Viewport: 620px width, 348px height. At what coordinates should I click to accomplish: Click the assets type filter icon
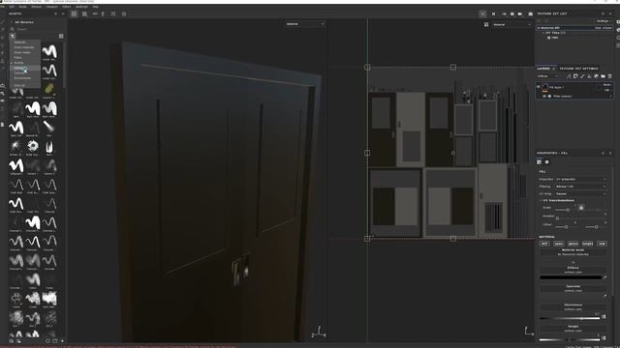coord(13,36)
